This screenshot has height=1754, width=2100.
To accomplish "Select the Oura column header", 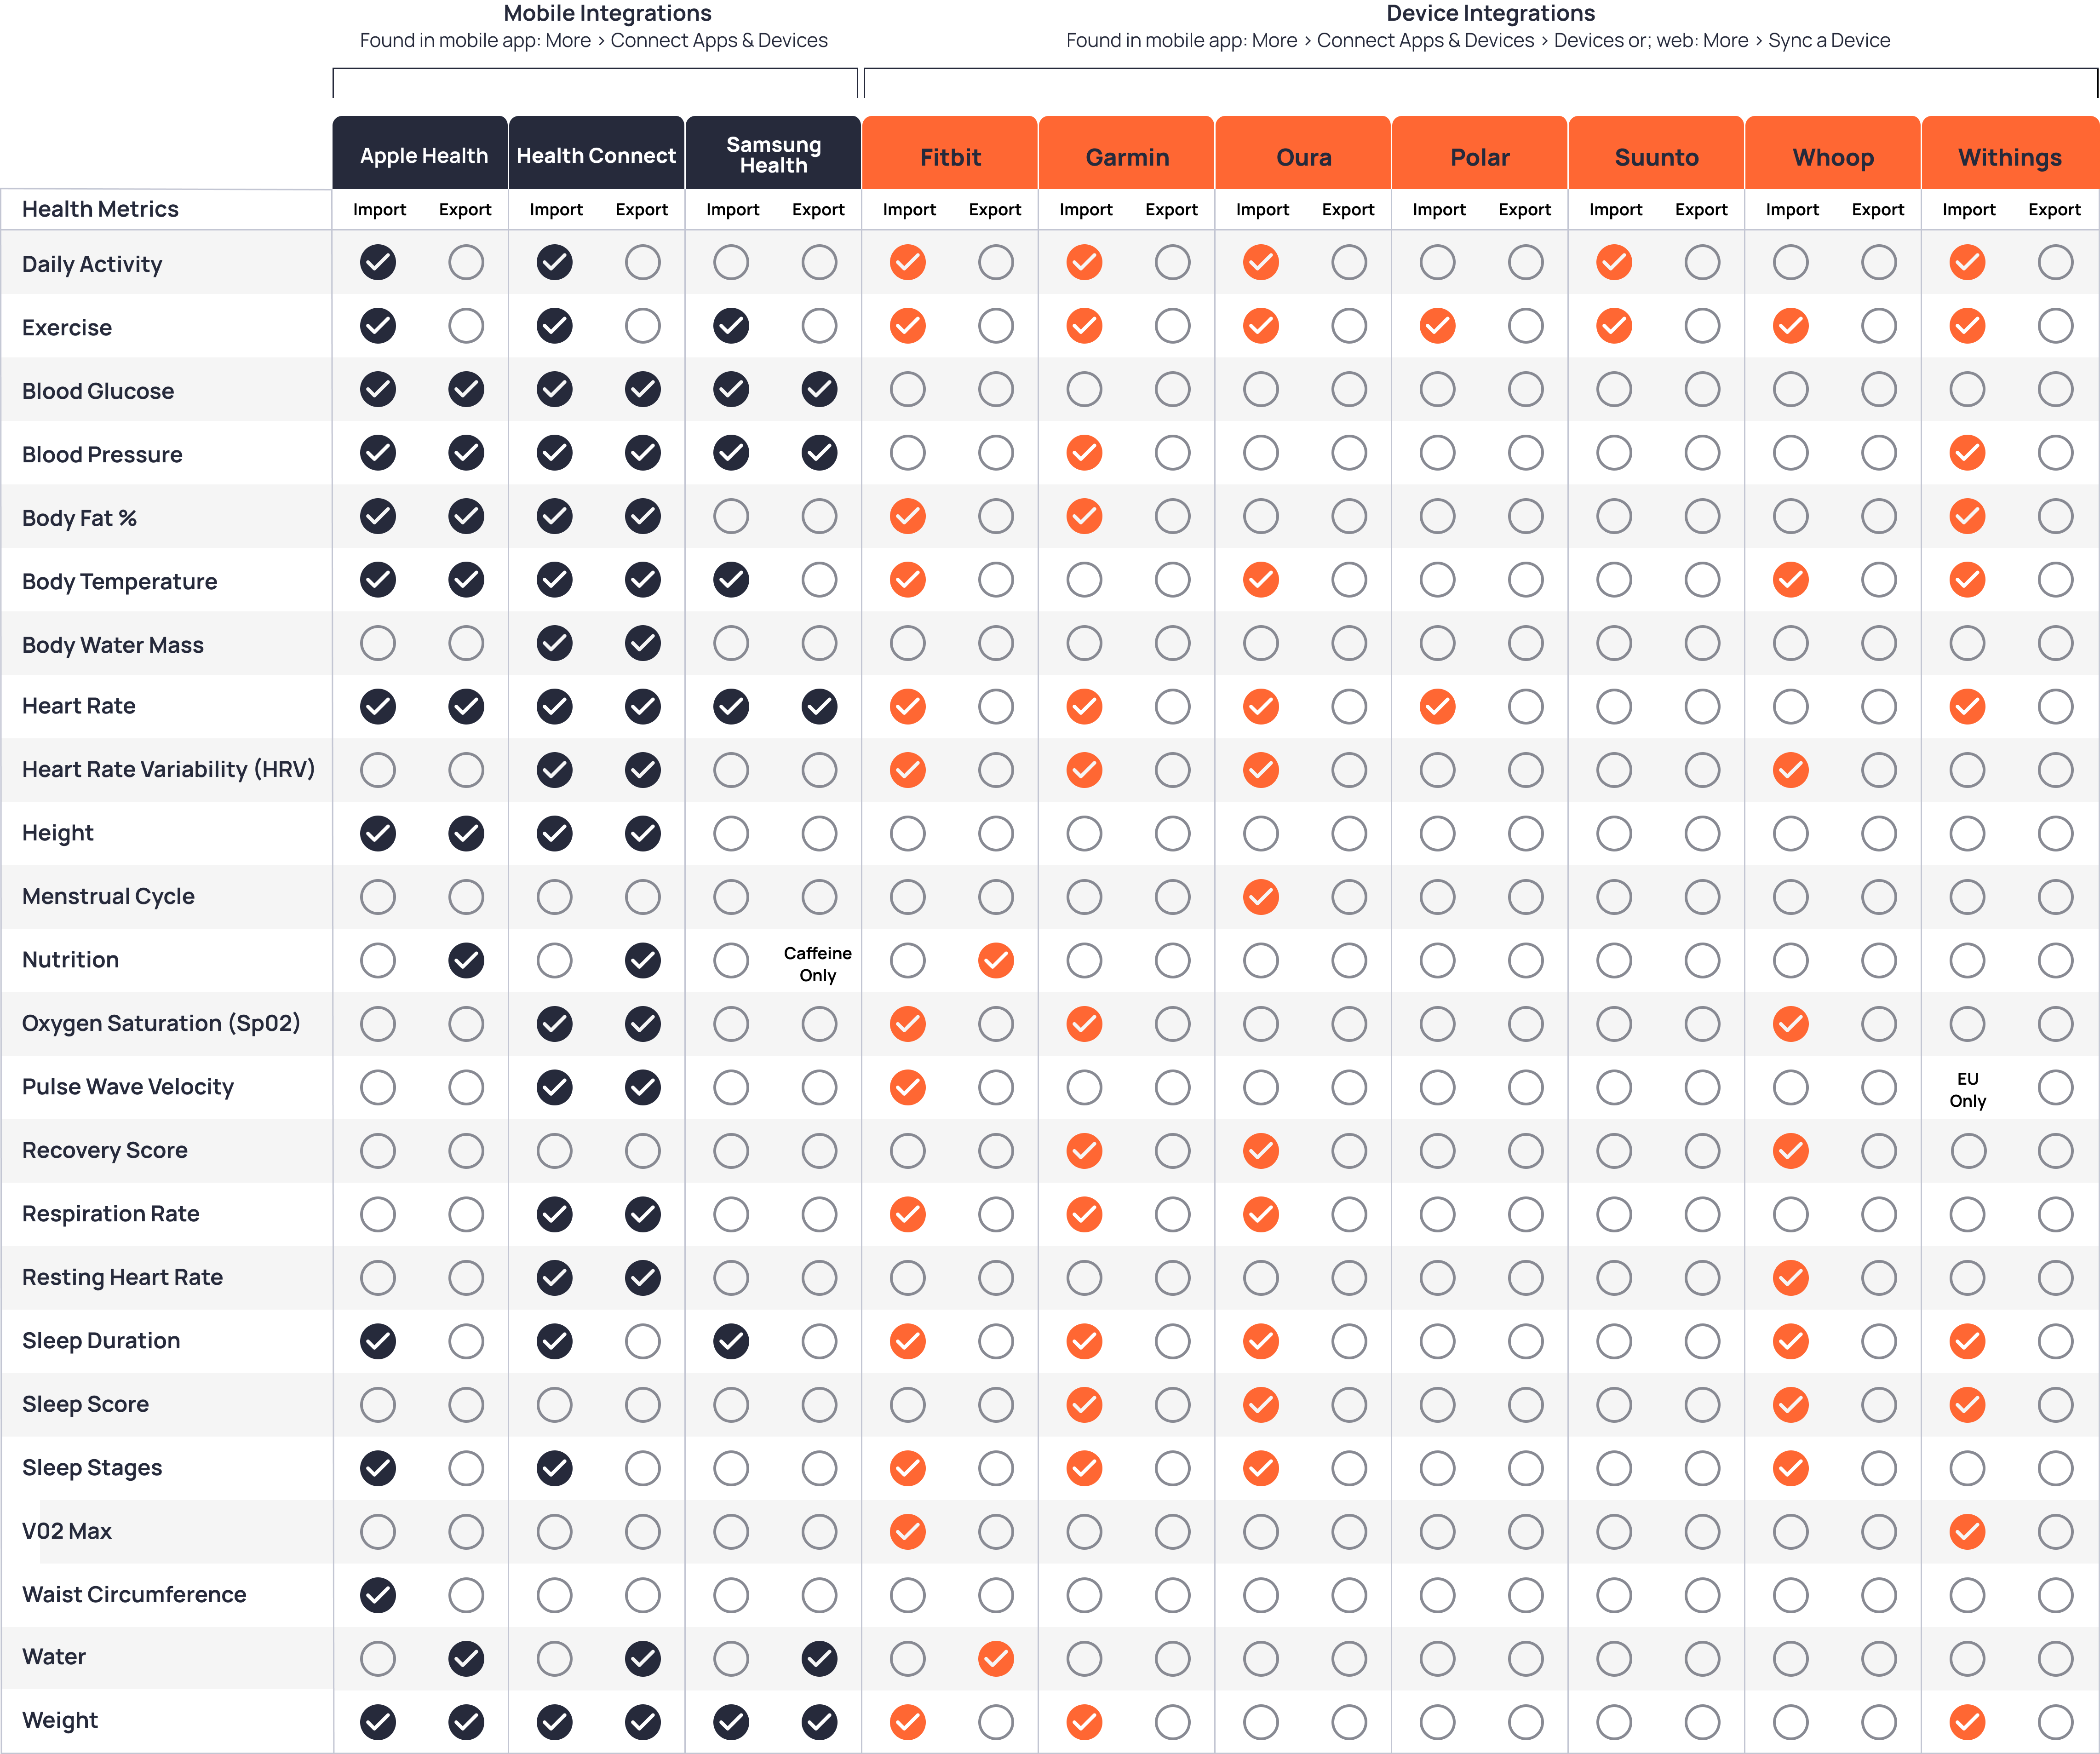I will tap(1303, 153).
